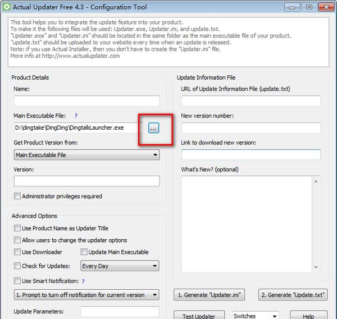Click 1. Generate "Updater.ini" button
337x319 pixels.
point(209,295)
